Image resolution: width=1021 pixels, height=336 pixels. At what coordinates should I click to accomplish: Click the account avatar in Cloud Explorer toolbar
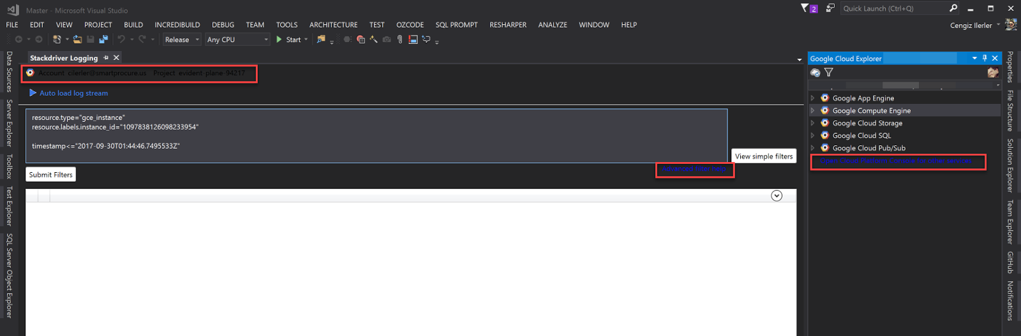pos(992,73)
